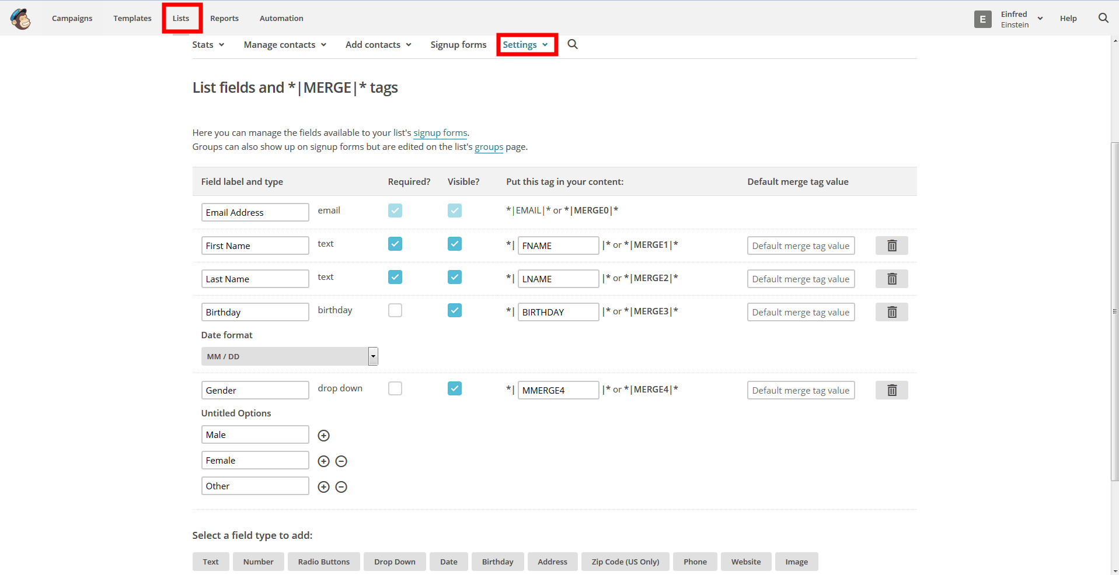
Task: Open Signup forms tab
Action: click(x=458, y=45)
